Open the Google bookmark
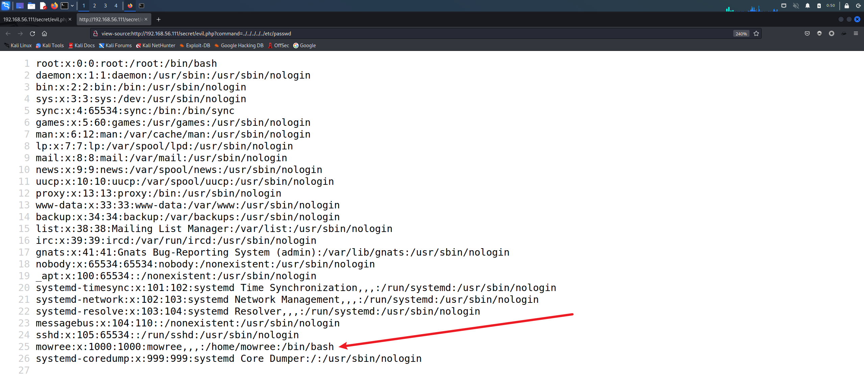This screenshot has height=377, width=864. click(x=304, y=45)
